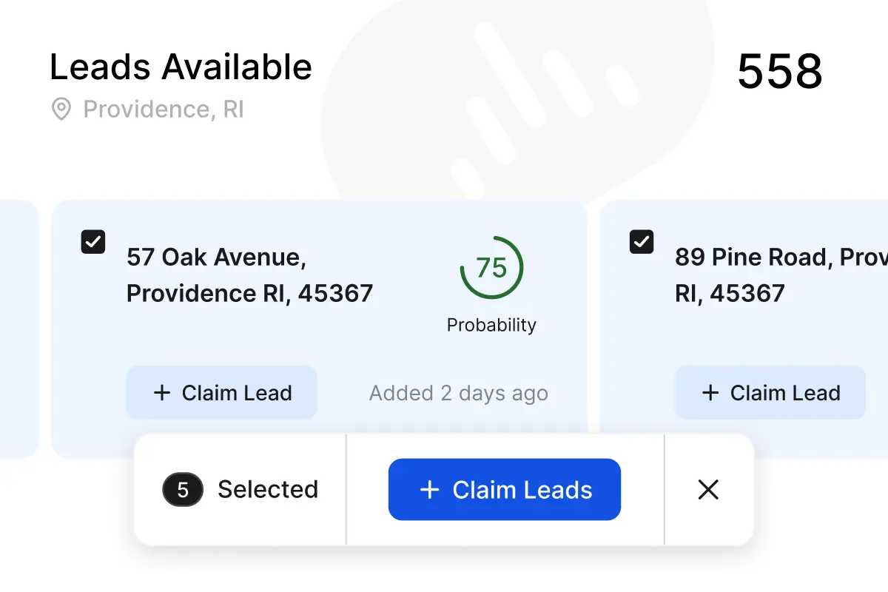Click the plus icon inside the blue Claim Leads button
Screen dimensions: 888x592
[x=429, y=489]
